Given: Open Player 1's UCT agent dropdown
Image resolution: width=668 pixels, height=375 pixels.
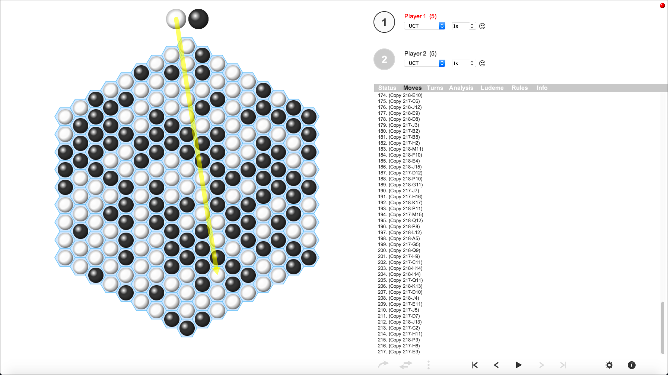Looking at the screenshot, I should click(424, 26).
